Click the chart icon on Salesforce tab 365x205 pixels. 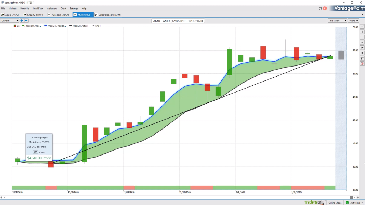click(x=96, y=15)
